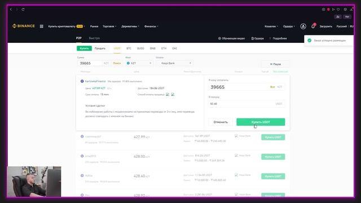Click the red shield browser icon
The image size is (361, 203).
point(328,10)
